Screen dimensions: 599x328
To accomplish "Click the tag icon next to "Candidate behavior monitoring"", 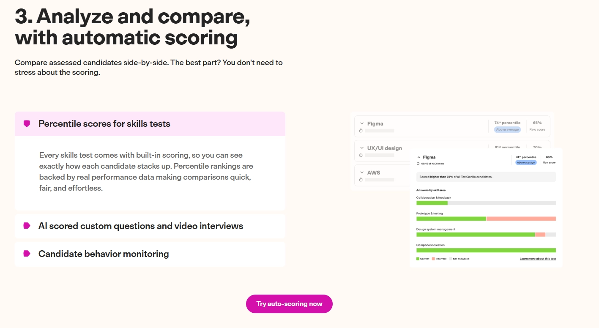I will coord(26,254).
